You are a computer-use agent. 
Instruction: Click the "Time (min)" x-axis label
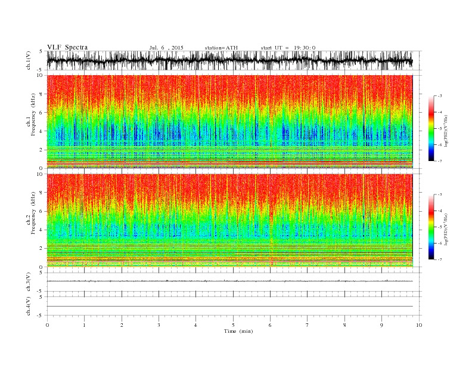coord(238,331)
